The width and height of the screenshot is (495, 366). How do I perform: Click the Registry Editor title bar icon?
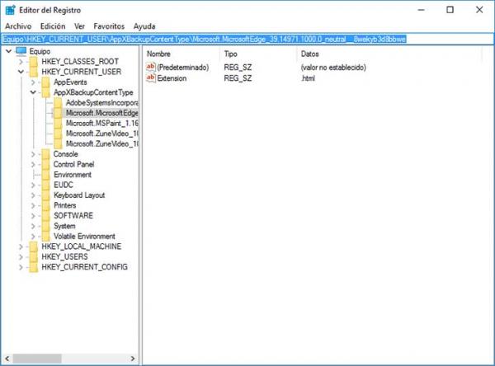(10, 10)
